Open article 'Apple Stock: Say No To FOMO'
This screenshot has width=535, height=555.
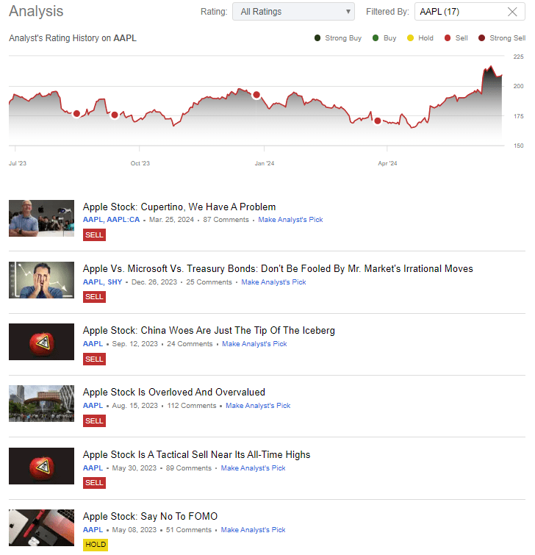[150, 517]
